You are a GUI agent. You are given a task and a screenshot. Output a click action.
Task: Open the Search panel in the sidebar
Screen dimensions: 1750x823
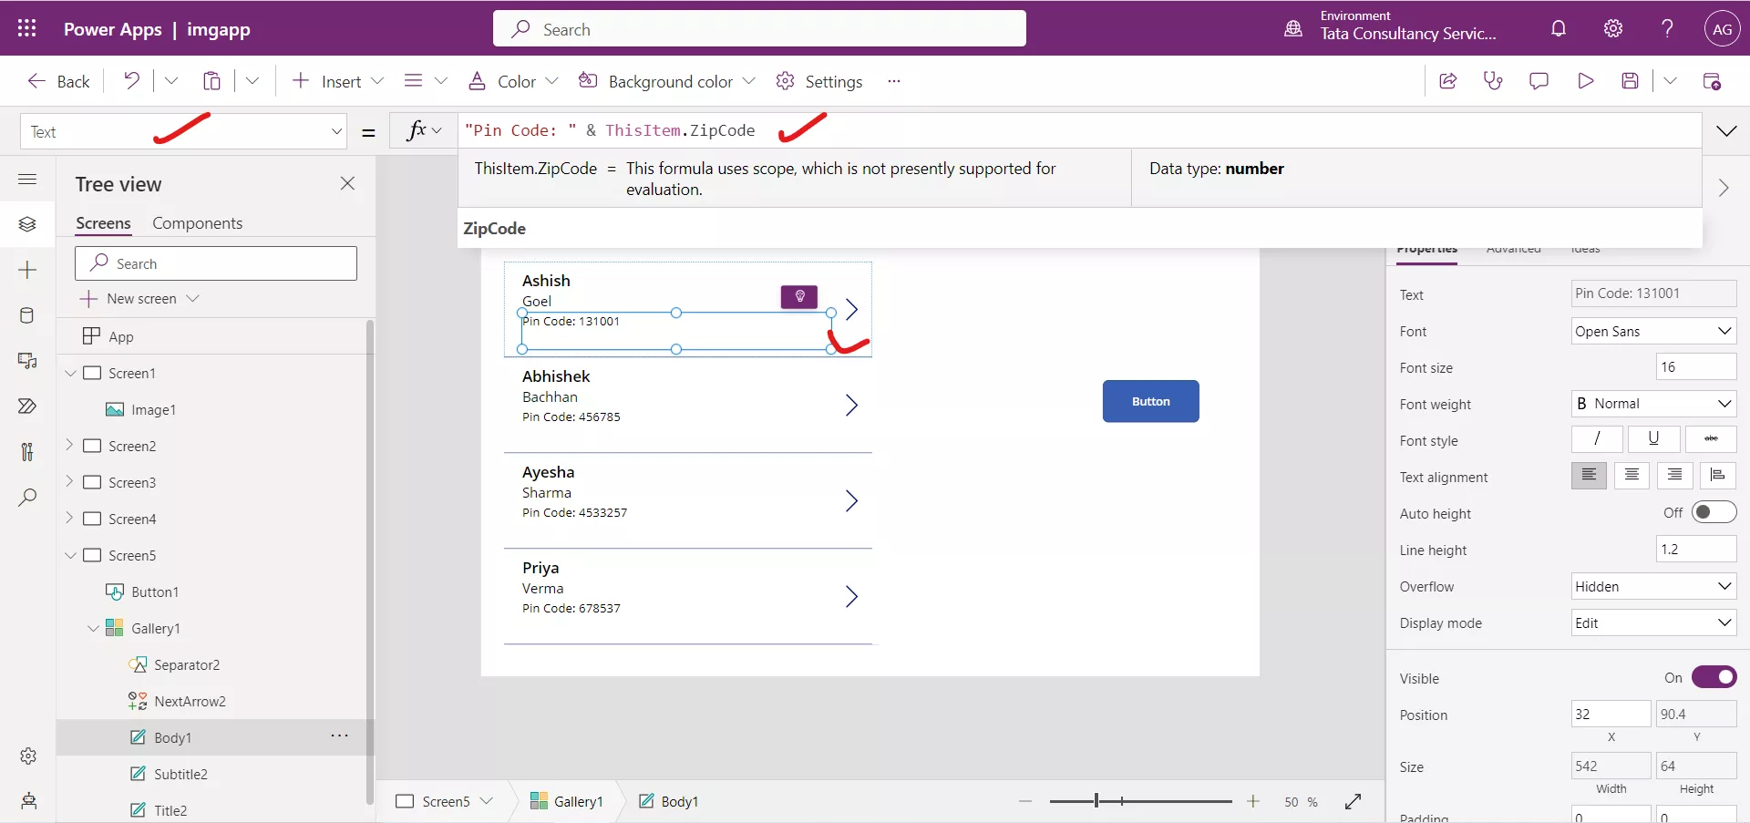pyautogui.click(x=27, y=498)
